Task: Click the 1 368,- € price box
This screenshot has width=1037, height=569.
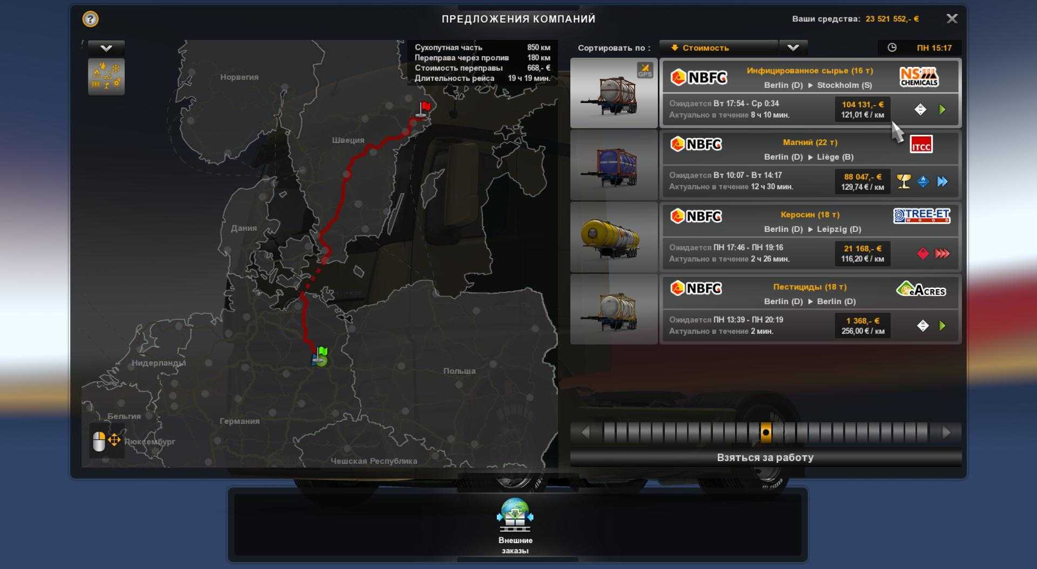Action: [x=863, y=326]
